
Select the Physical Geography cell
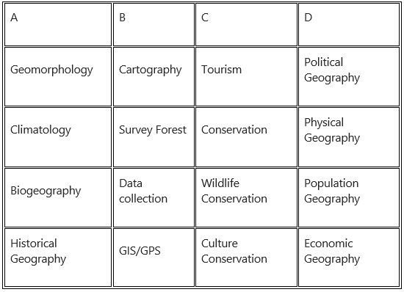pyautogui.click(x=349, y=137)
